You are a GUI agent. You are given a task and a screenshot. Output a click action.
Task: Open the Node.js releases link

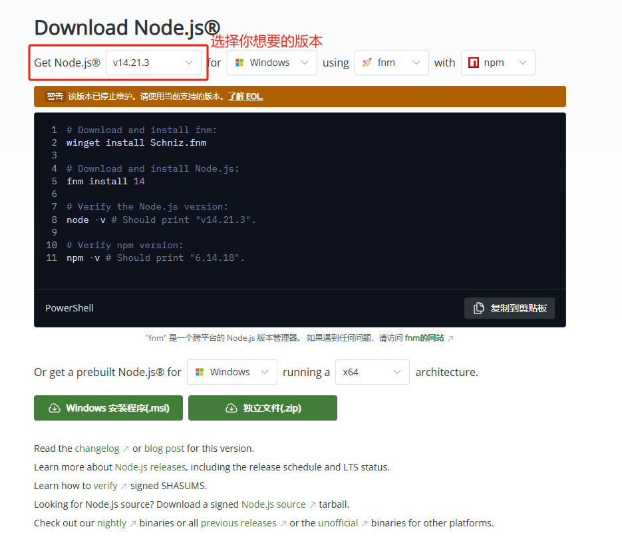[150, 467]
